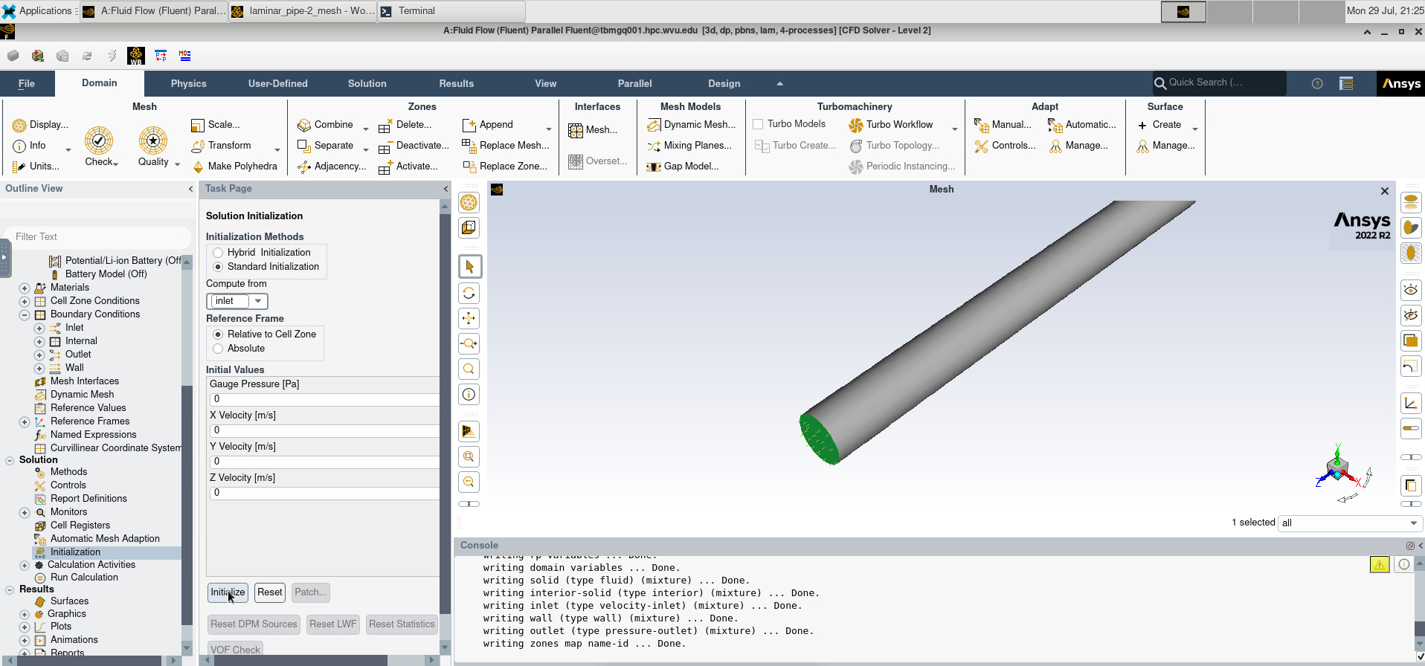Run mesh Check
Viewport: 1425px width, 666px height.
(99, 146)
